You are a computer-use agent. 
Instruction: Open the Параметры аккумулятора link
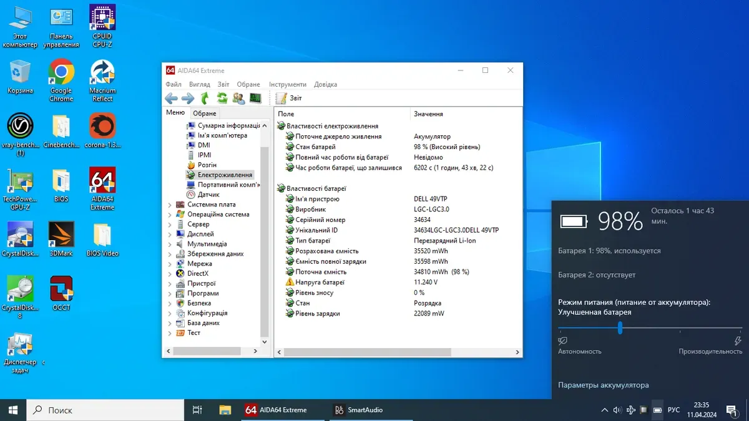(x=603, y=385)
